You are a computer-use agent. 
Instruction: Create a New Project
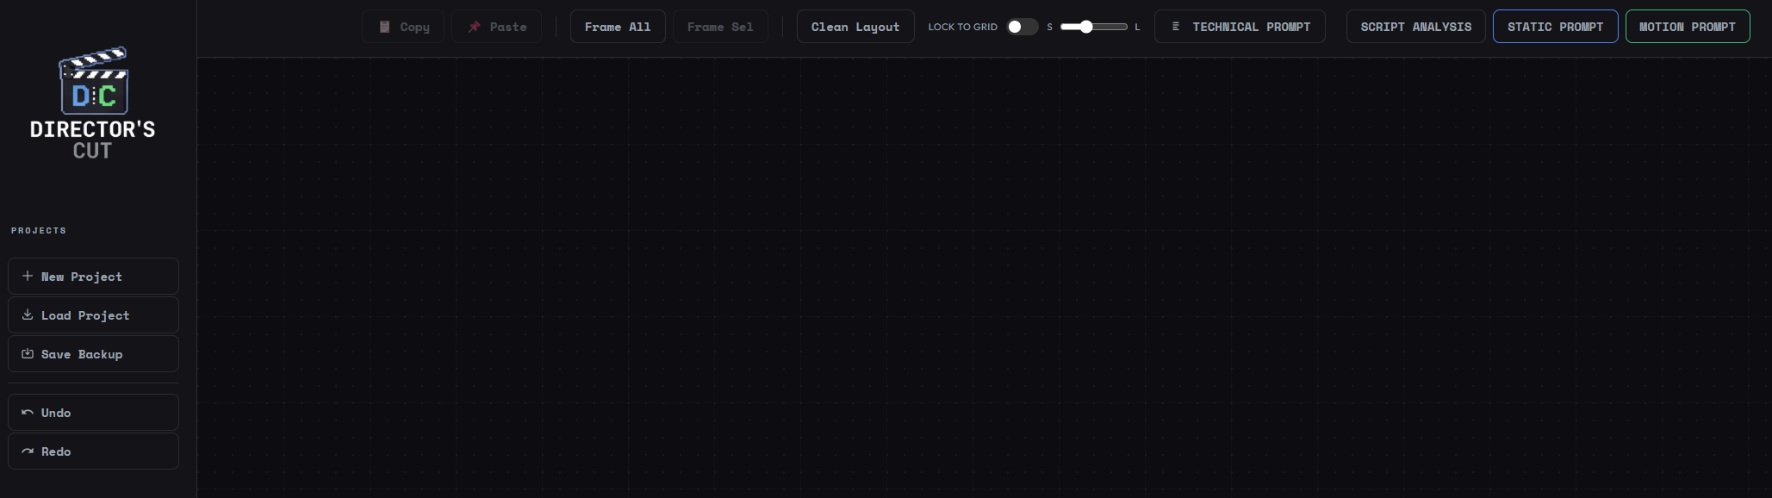(93, 276)
